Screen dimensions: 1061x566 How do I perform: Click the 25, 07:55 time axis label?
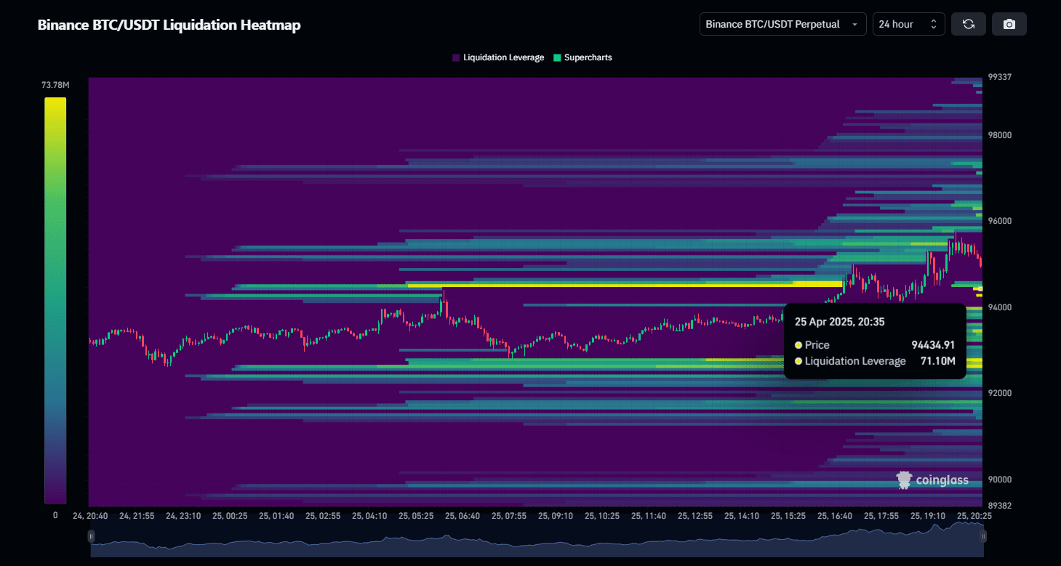(x=509, y=516)
